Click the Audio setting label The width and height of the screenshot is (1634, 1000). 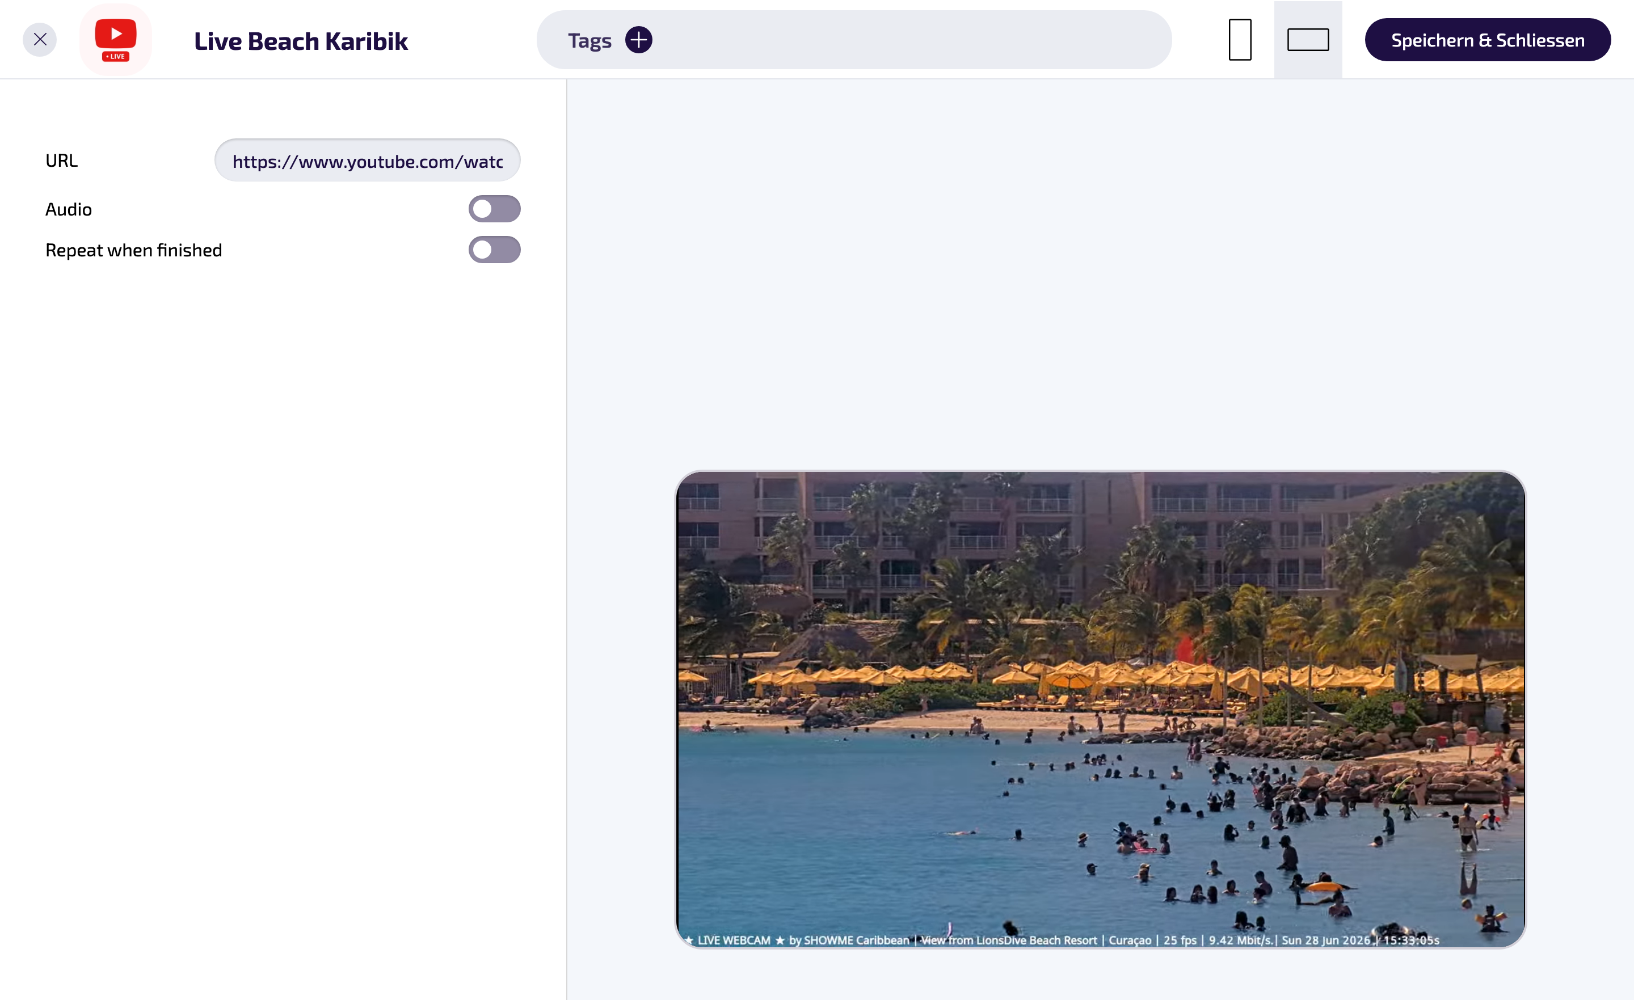pos(68,209)
